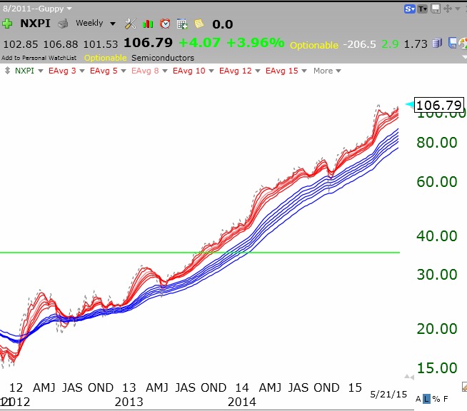Open the EAvg 10 indicator dropdown
Image resolution: width=467 pixels, height=411 pixels.
(x=211, y=71)
